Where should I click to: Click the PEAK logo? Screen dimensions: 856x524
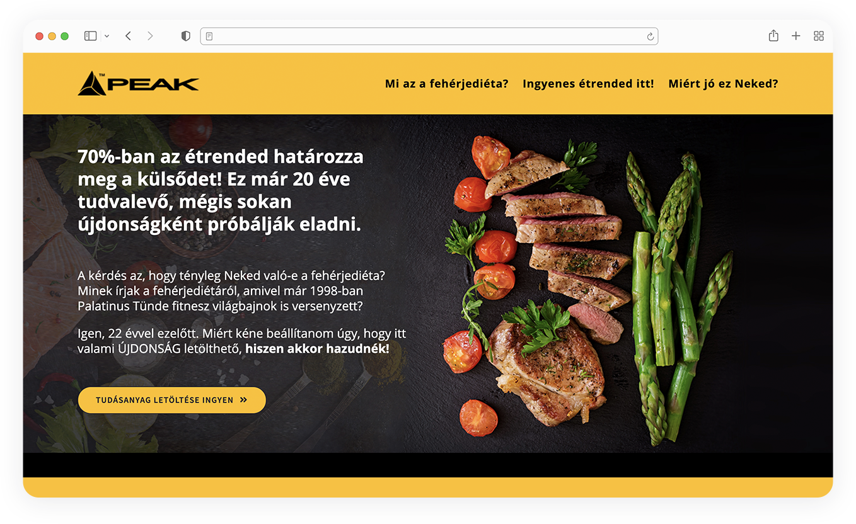click(138, 84)
